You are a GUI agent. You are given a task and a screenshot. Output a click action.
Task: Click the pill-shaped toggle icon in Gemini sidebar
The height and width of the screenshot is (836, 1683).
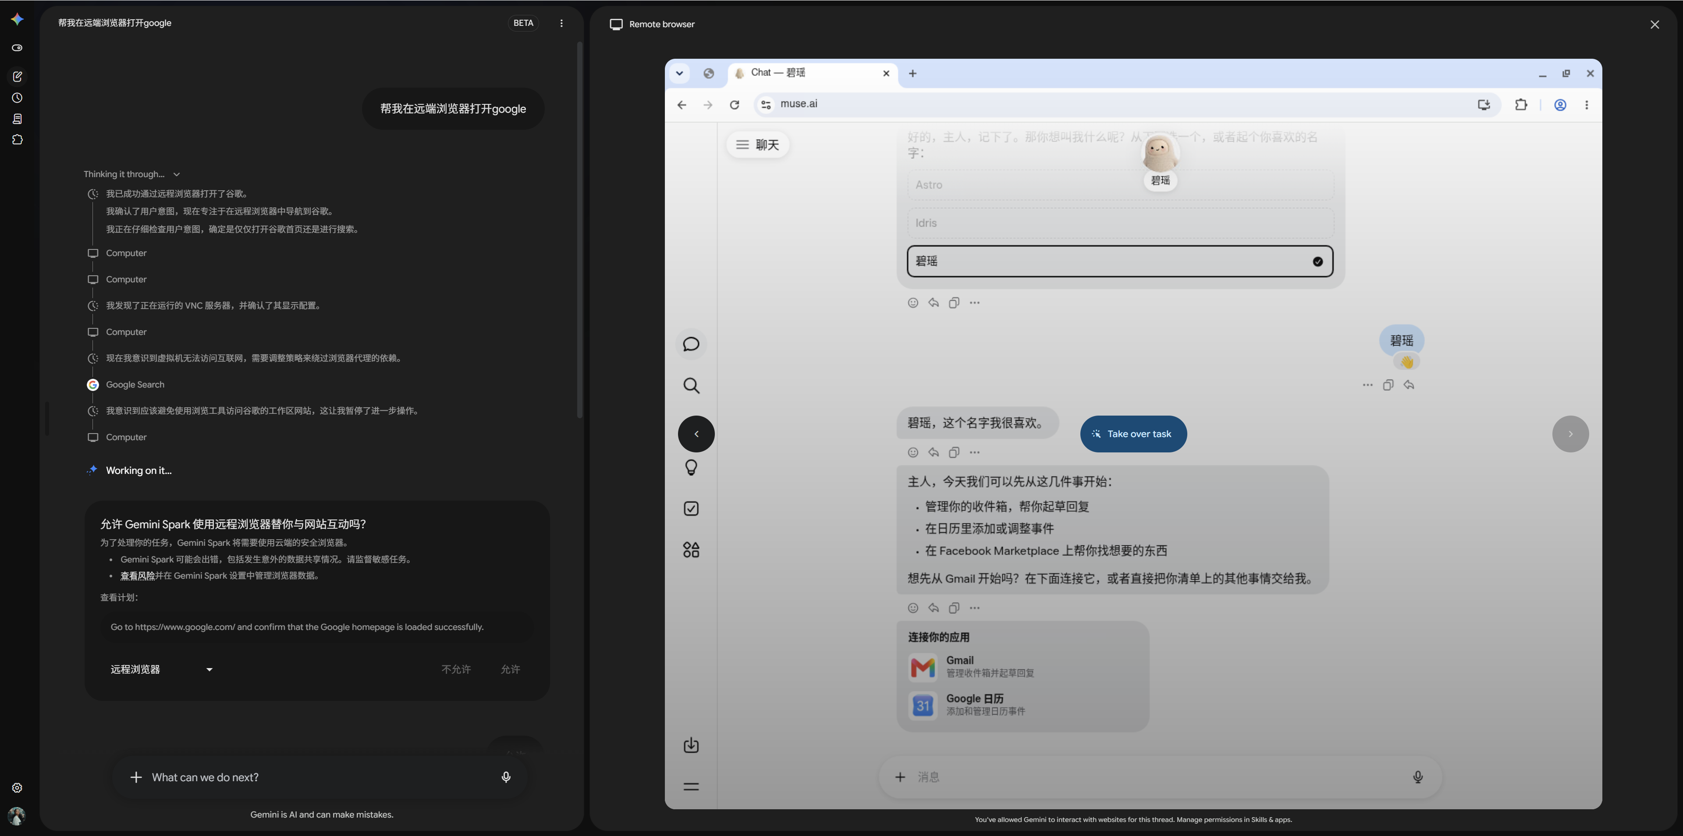(x=17, y=48)
